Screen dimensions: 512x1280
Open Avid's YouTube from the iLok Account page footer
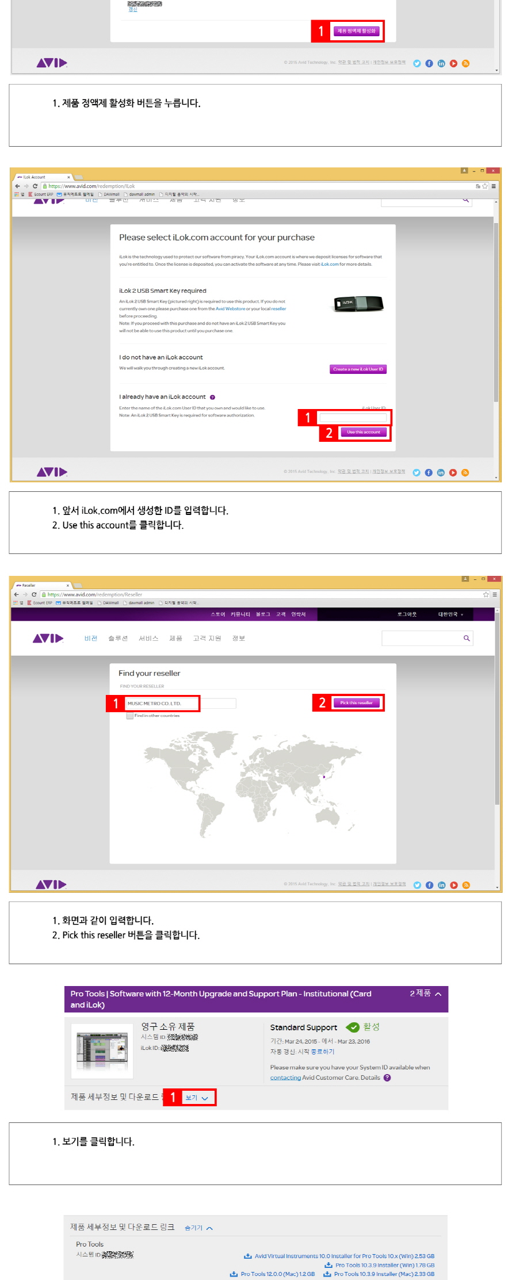click(x=453, y=472)
